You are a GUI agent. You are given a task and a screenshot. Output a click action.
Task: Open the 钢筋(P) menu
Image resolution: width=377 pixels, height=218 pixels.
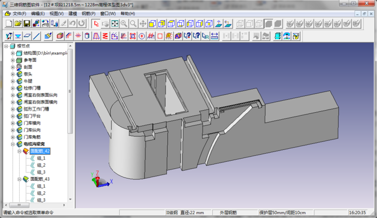[x=88, y=13]
